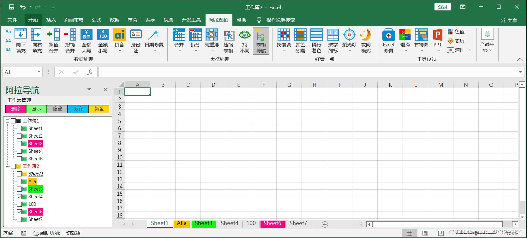The height and width of the screenshot is (238, 527).
Task: Click the 身份证 ID card icon
Action: click(136, 35)
